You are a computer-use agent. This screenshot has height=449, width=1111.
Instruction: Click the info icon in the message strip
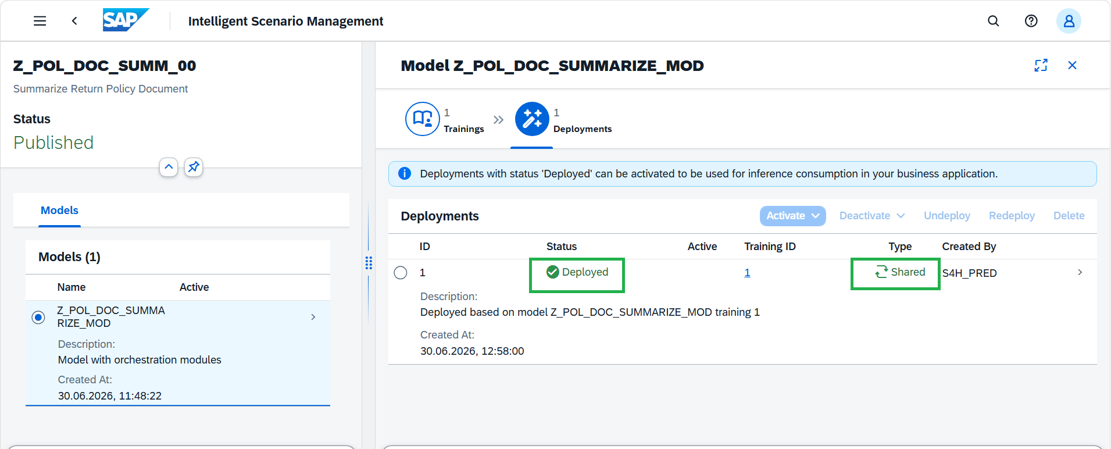point(405,173)
